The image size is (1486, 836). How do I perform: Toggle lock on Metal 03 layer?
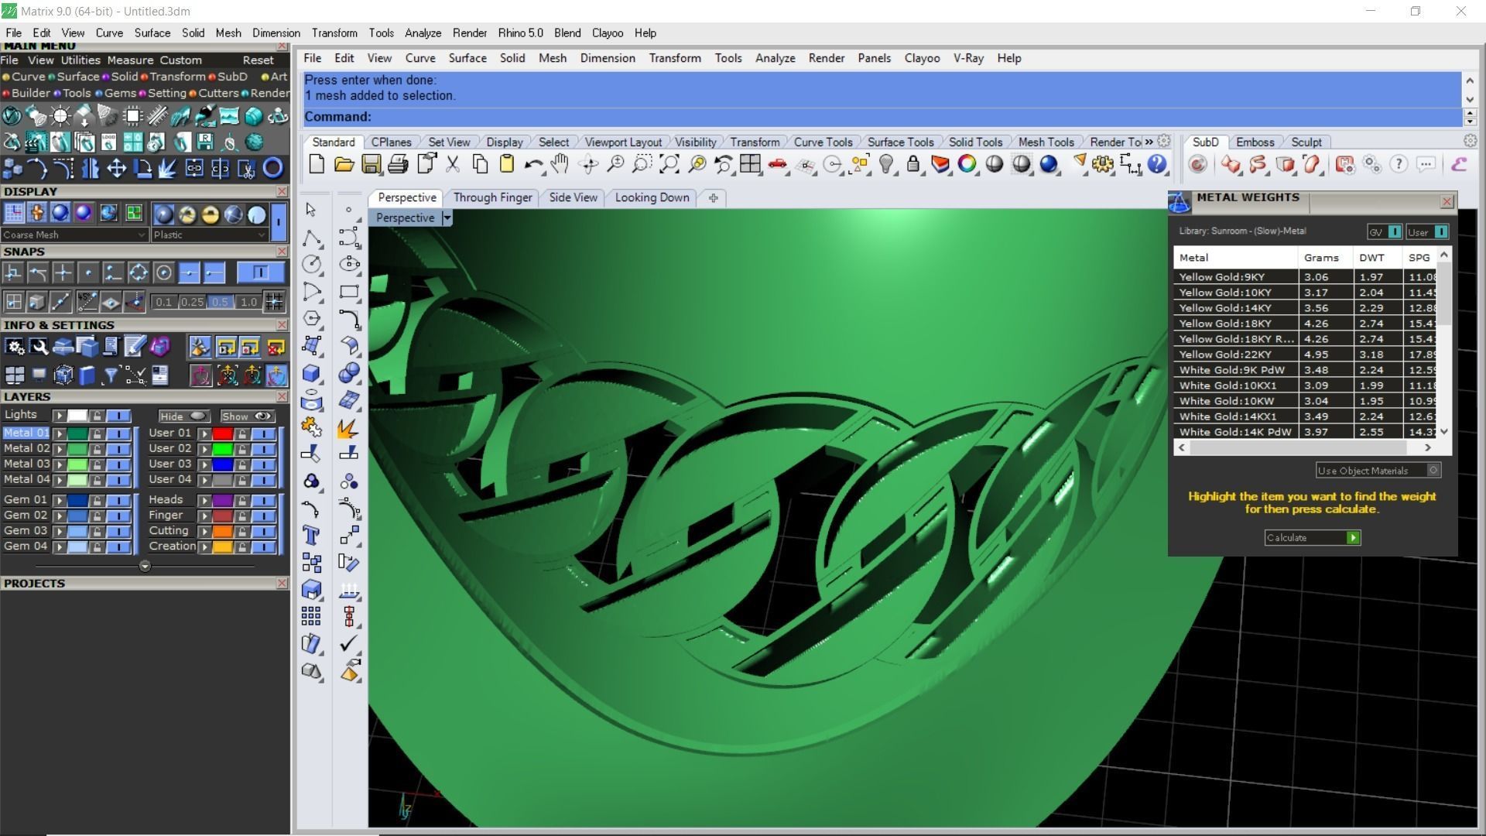[97, 464]
